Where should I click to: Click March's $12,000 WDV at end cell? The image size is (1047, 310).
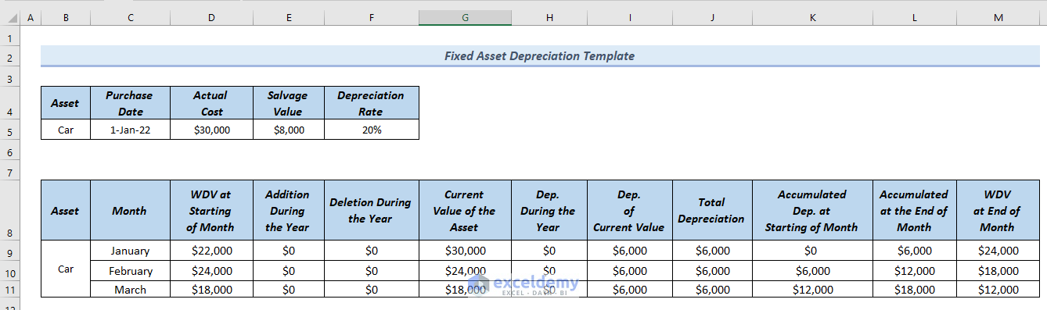point(998,290)
